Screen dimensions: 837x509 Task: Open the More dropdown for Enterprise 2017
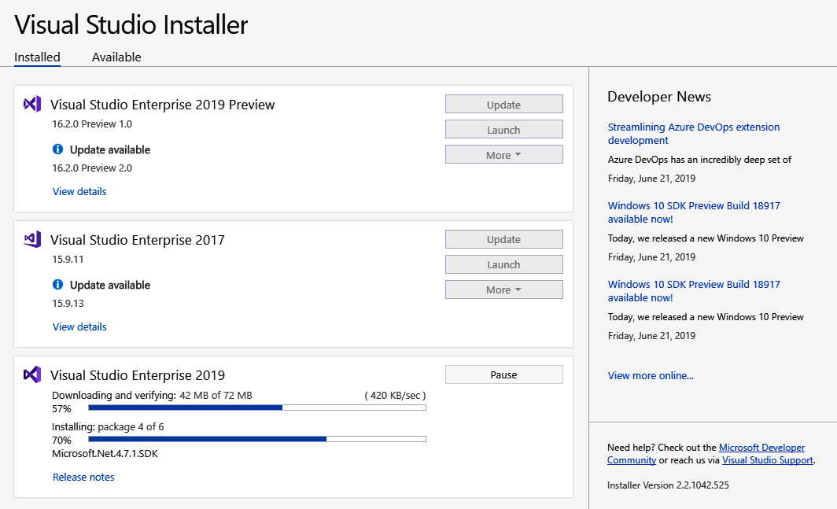[x=503, y=290]
